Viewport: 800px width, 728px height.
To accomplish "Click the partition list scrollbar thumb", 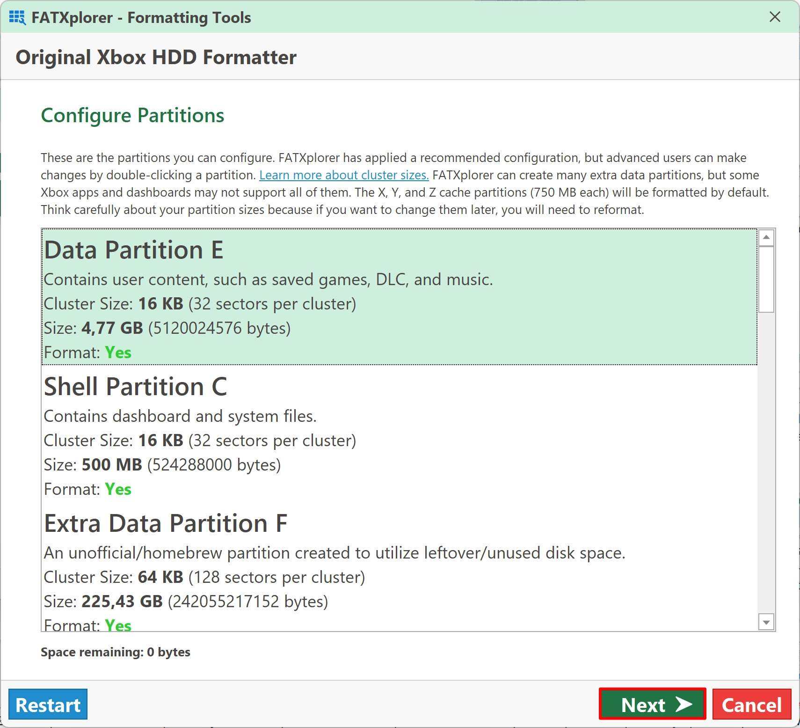I will coord(766,279).
